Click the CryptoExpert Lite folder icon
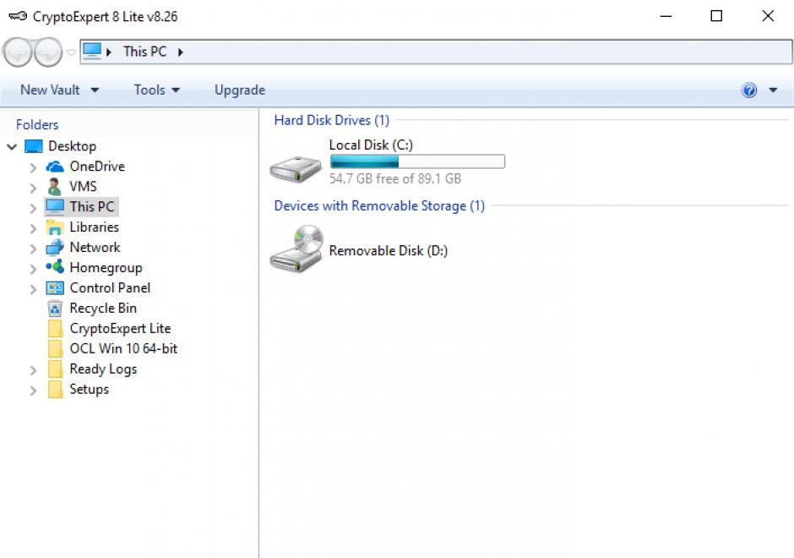Image resolution: width=794 pixels, height=558 pixels. tap(55, 328)
